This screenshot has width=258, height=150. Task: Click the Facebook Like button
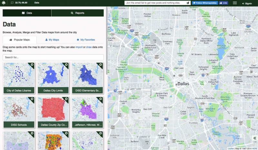[223, 3]
